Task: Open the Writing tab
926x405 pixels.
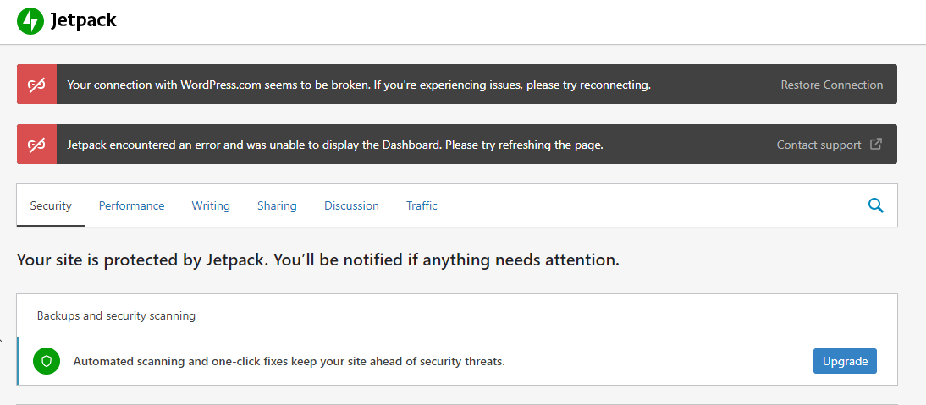Action: (x=211, y=205)
